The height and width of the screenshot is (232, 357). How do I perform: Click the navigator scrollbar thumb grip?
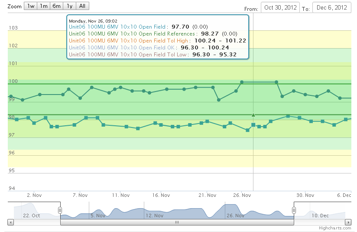[x=177, y=222]
